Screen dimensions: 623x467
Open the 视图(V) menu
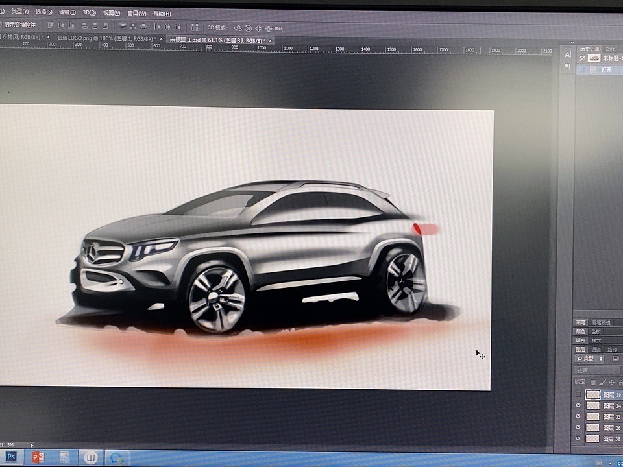(x=112, y=13)
